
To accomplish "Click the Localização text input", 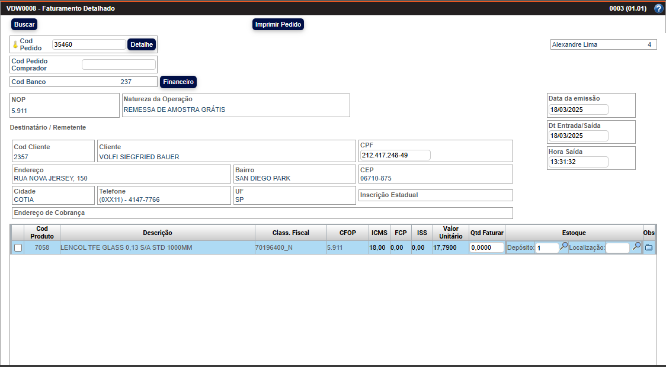I will click(617, 248).
